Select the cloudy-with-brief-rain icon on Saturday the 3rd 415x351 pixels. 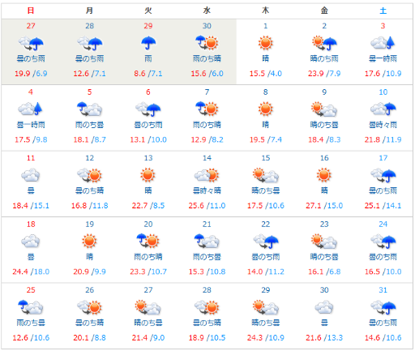click(x=383, y=43)
